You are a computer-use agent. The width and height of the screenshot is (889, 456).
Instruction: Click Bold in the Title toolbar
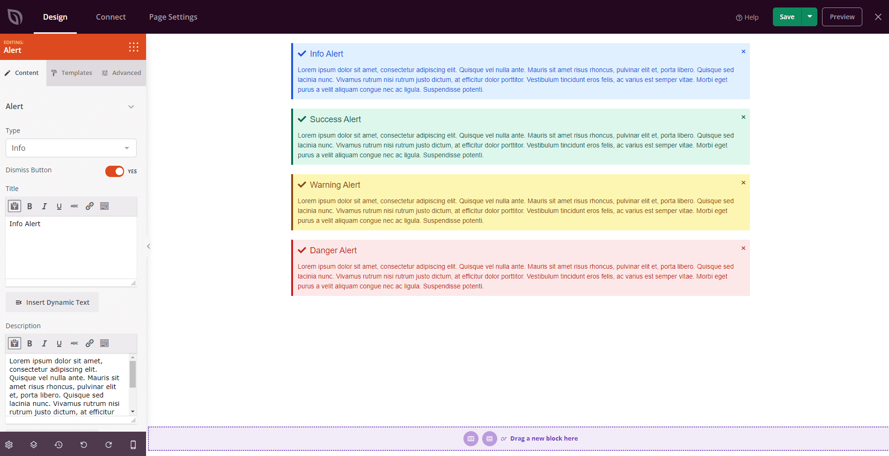click(x=29, y=206)
